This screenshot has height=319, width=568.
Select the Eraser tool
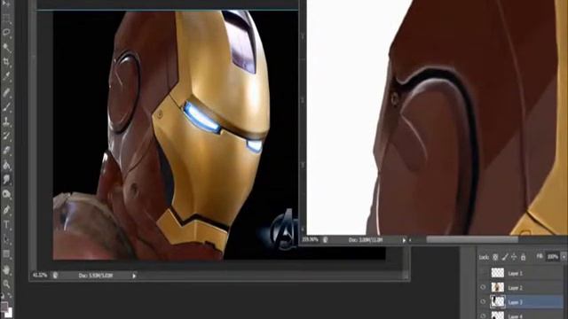point(6,151)
